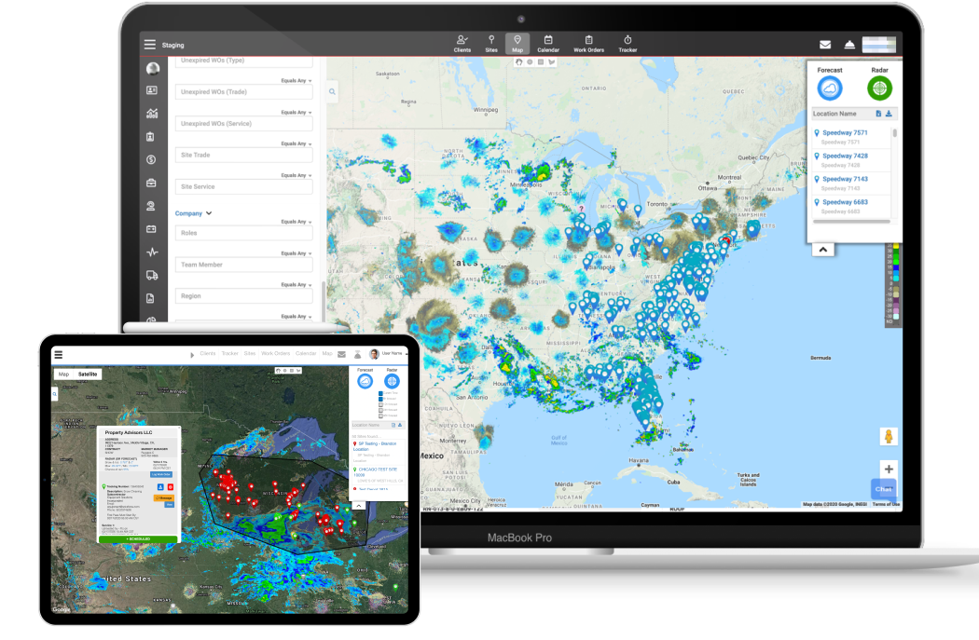Open the battery-style sidebar icon

pyautogui.click(x=151, y=229)
